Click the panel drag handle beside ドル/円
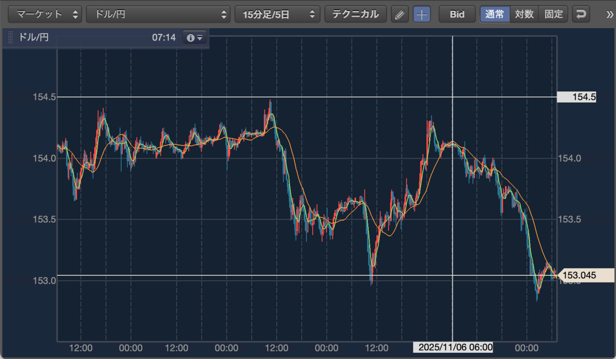Screen dimensions: 616x359 click(x=10, y=37)
